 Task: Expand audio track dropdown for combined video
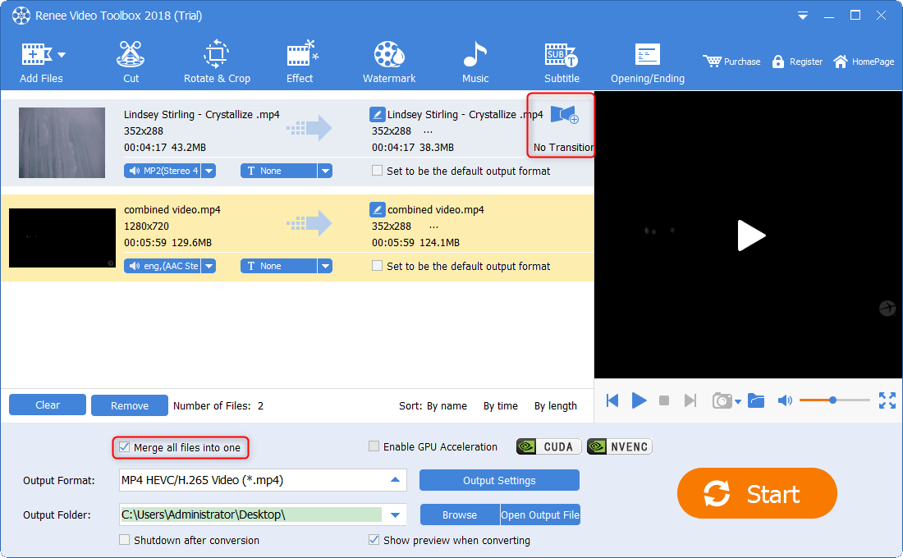209,267
